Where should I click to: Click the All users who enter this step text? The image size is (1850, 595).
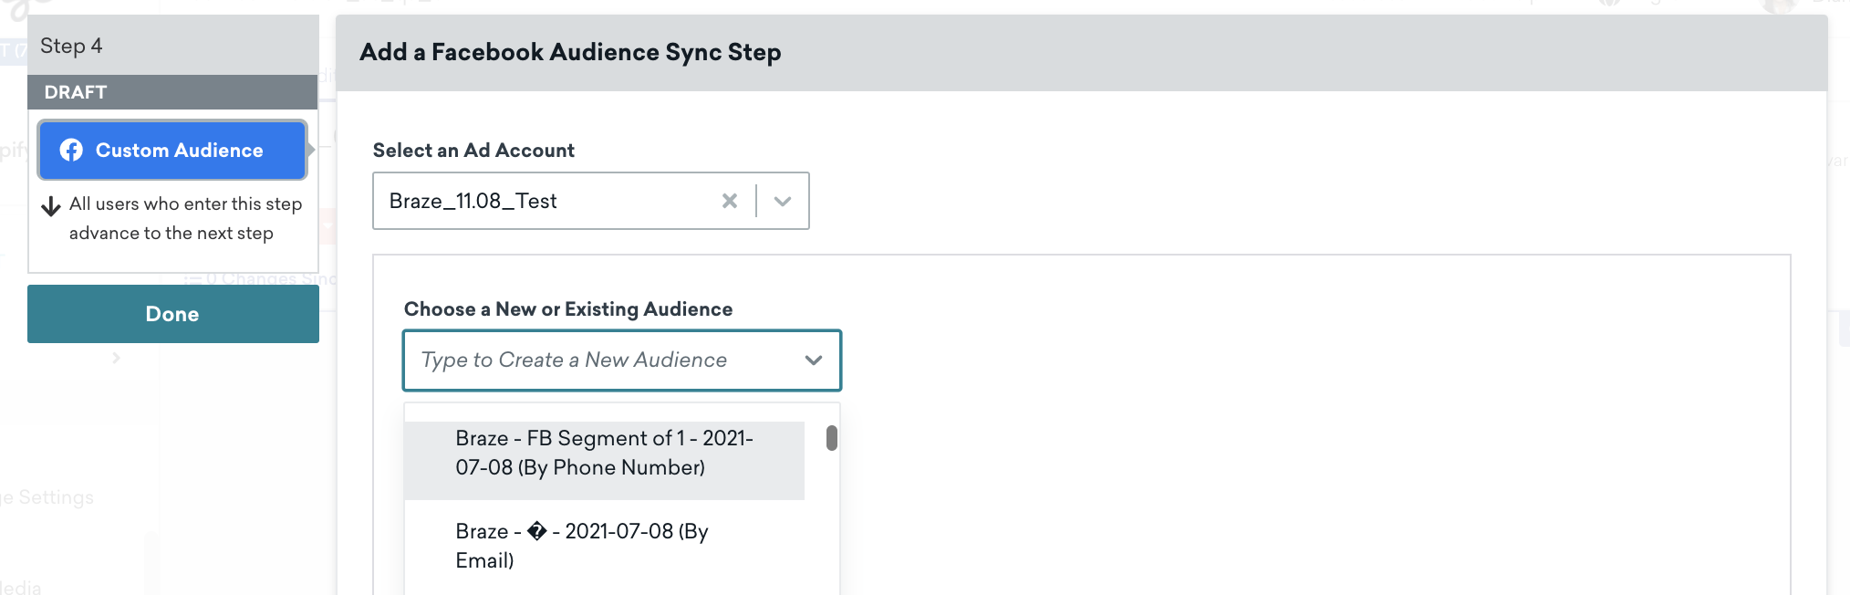pyautogui.click(x=186, y=218)
